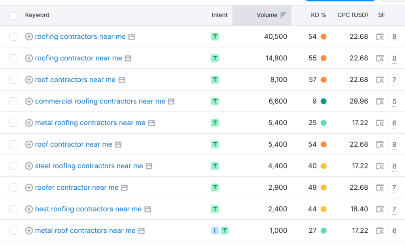Image resolution: width=405 pixels, height=245 pixels.
Task: Select checkbox for 'metal roof contractors near me'
Action: [x=13, y=231]
